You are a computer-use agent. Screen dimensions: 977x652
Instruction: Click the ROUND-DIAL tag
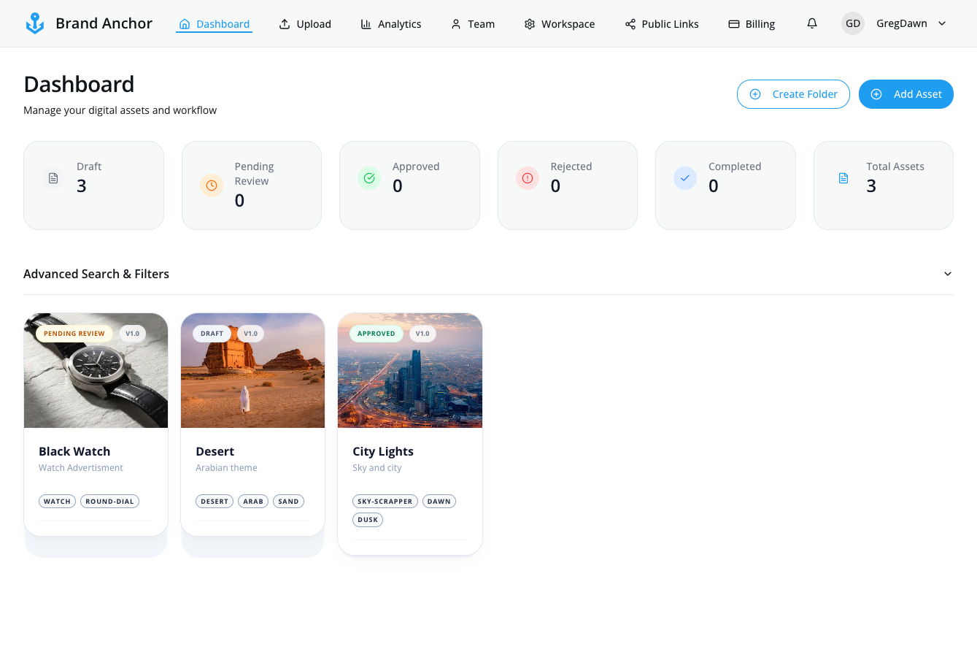click(x=109, y=502)
